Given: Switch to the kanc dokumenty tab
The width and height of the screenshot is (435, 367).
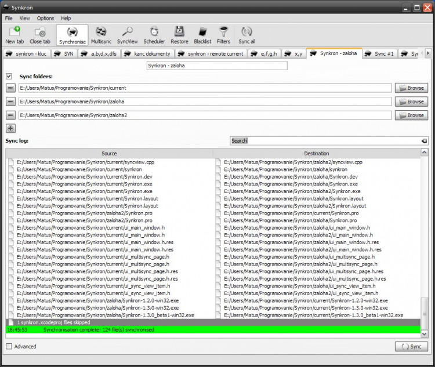Looking at the screenshot, I should coord(147,54).
